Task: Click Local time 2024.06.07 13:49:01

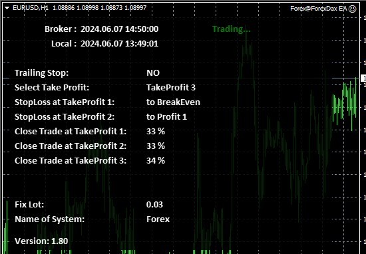Action: (119, 44)
